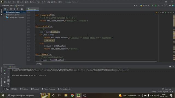Open the Problems tool window
The width and height of the screenshot is (175, 98).
pyautogui.click(x=24, y=89)
